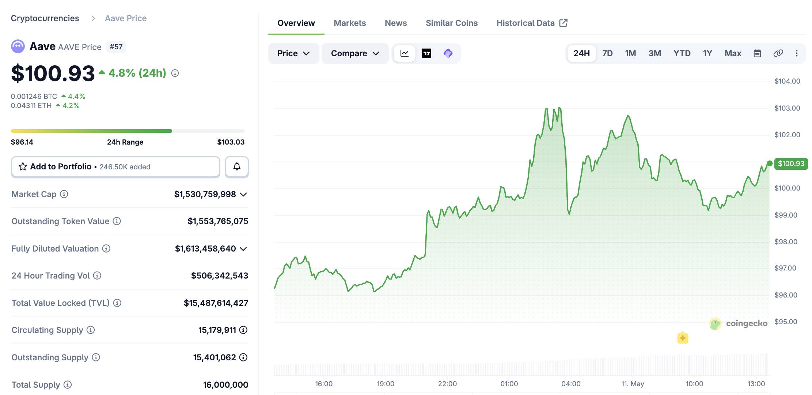Click the $1,553,765,075 token value
This screenshot has height=395, width=812.
coord(218,221)
